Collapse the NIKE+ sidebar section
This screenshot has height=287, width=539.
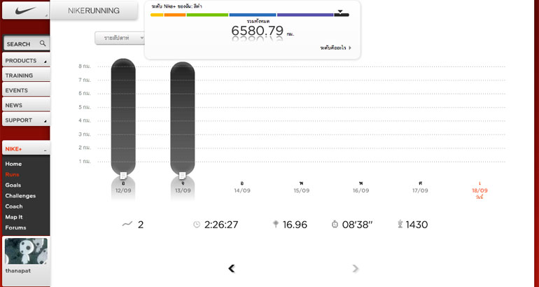(x=45, y=149)
